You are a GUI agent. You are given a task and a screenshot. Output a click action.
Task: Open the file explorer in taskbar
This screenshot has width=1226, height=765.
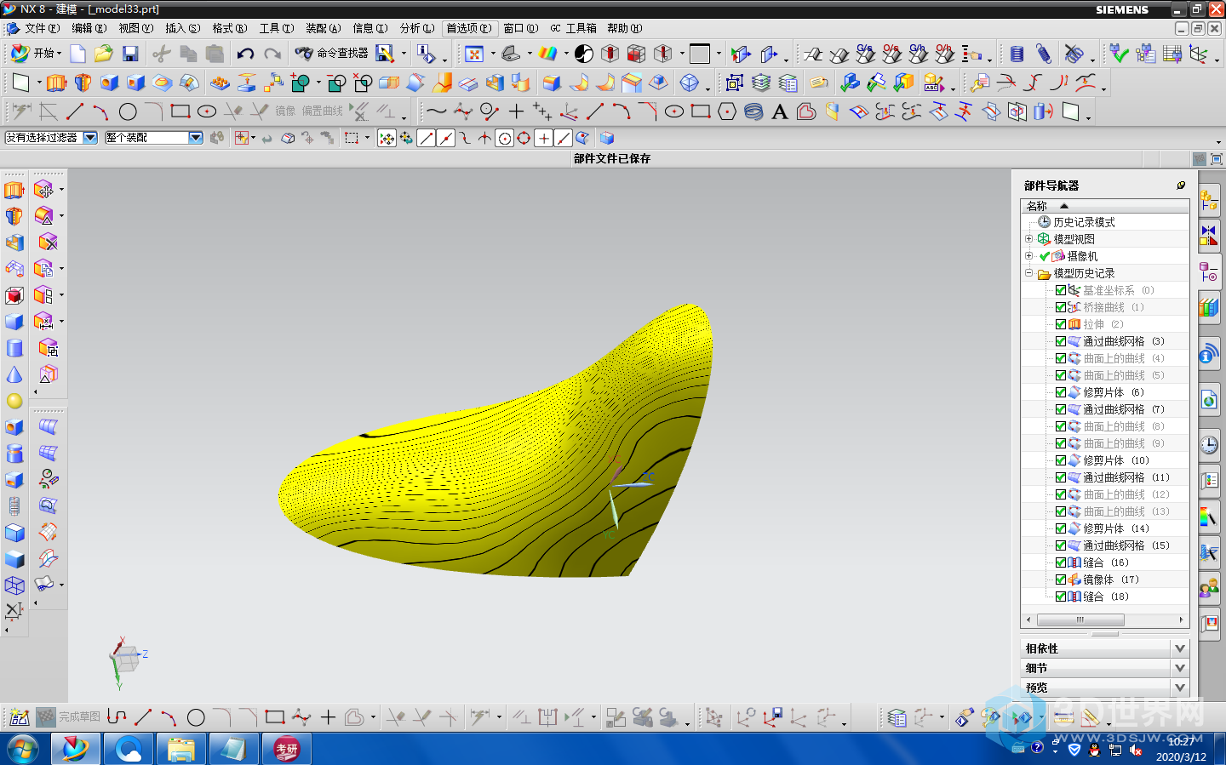(181, 750)
